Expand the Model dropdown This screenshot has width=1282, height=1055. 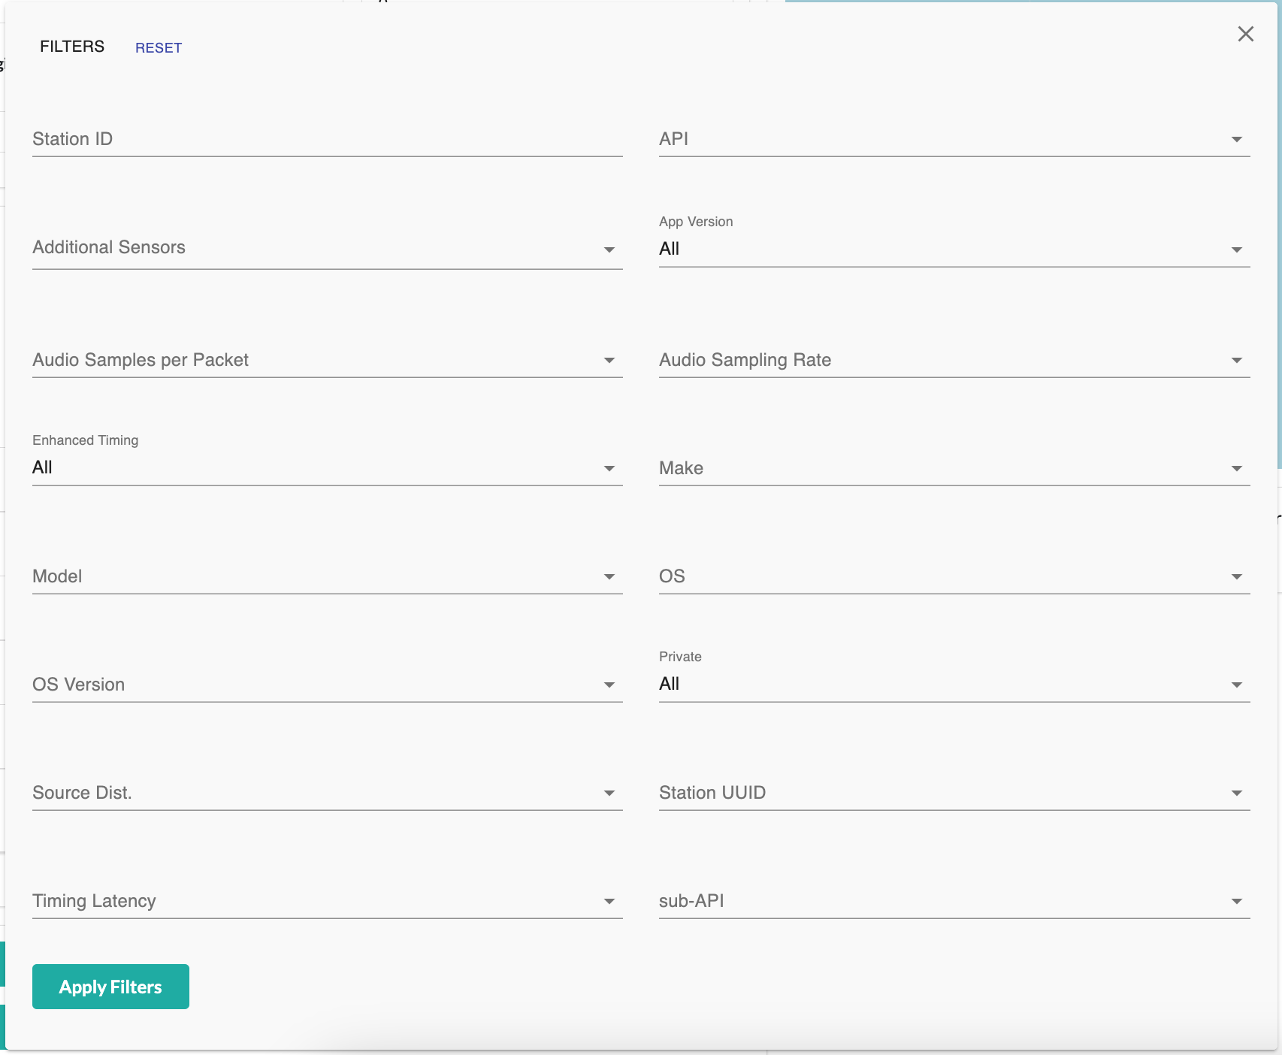pyautogui.click(x=327, y=577)
